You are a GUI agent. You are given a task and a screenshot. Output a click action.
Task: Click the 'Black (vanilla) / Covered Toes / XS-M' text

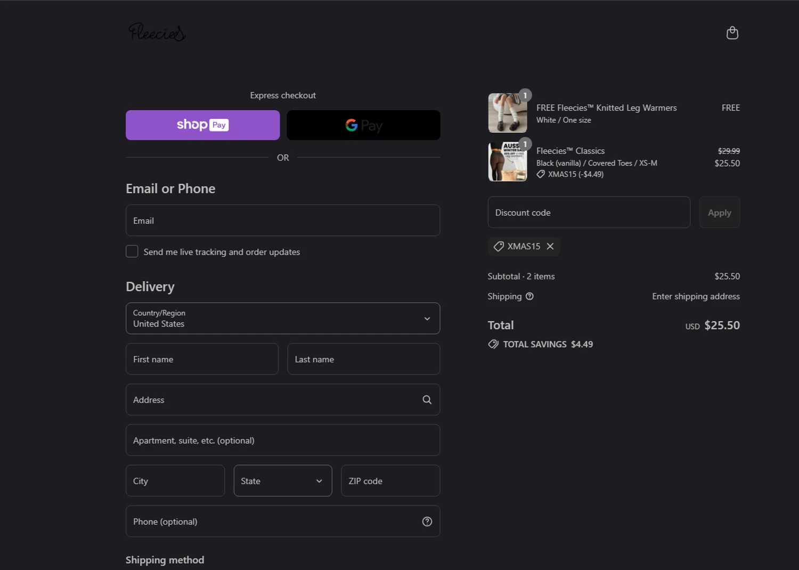pyautogui.click(x=597, y=163)
